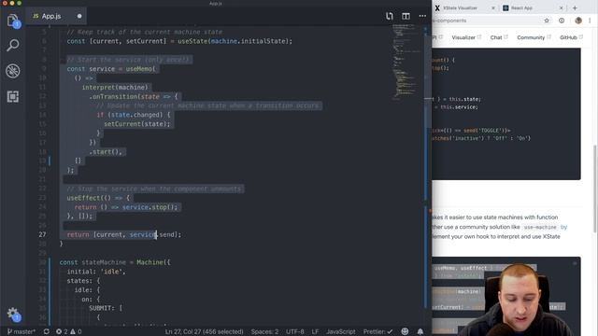Click 'this.service;' in browser code block
This screenshot has width=598, height=336.
pyautogui.click(x=459, y=107)
